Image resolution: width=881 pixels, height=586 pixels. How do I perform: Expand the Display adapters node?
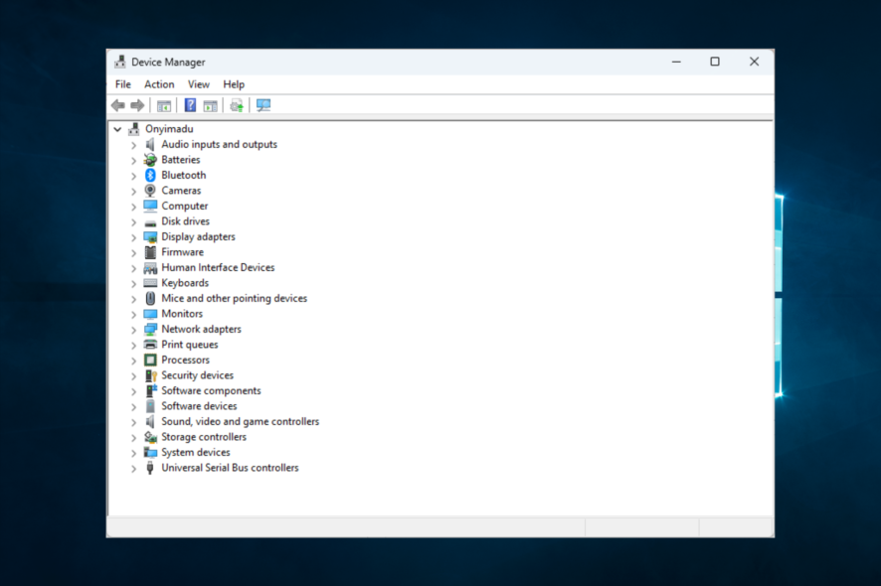[133, 237]
